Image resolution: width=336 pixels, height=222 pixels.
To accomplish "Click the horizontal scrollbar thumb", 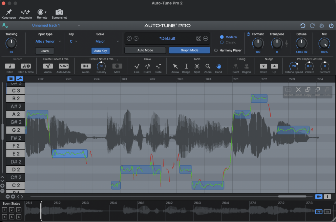I will (292, 196).
